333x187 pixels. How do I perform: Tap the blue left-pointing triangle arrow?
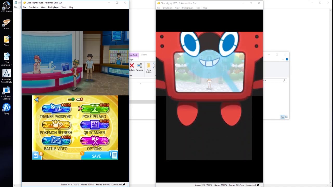(x=37, y=100)
